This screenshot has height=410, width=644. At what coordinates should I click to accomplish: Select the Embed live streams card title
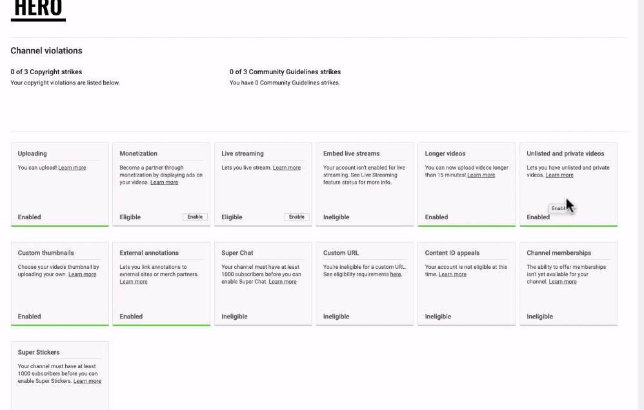(351, 153)
